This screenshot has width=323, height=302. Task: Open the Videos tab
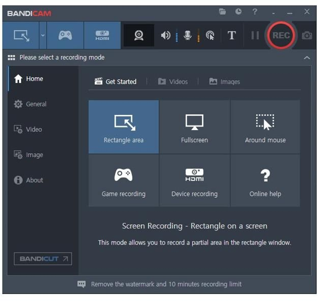pos(173,82)
